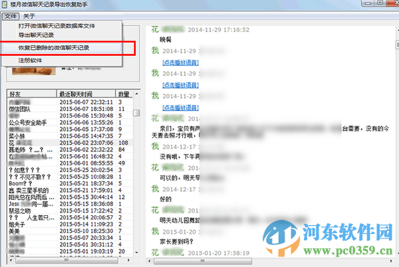Select the Boom contact row
The image size is (399, 267).
point(70,183)
